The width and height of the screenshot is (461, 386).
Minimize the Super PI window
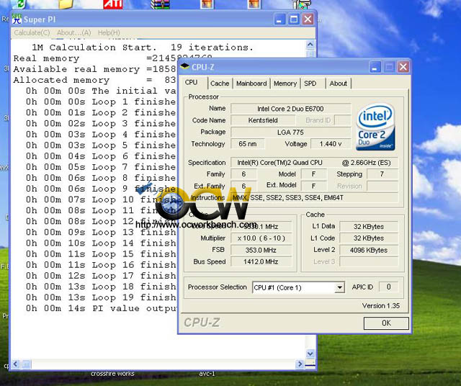(x=279, y=19)
